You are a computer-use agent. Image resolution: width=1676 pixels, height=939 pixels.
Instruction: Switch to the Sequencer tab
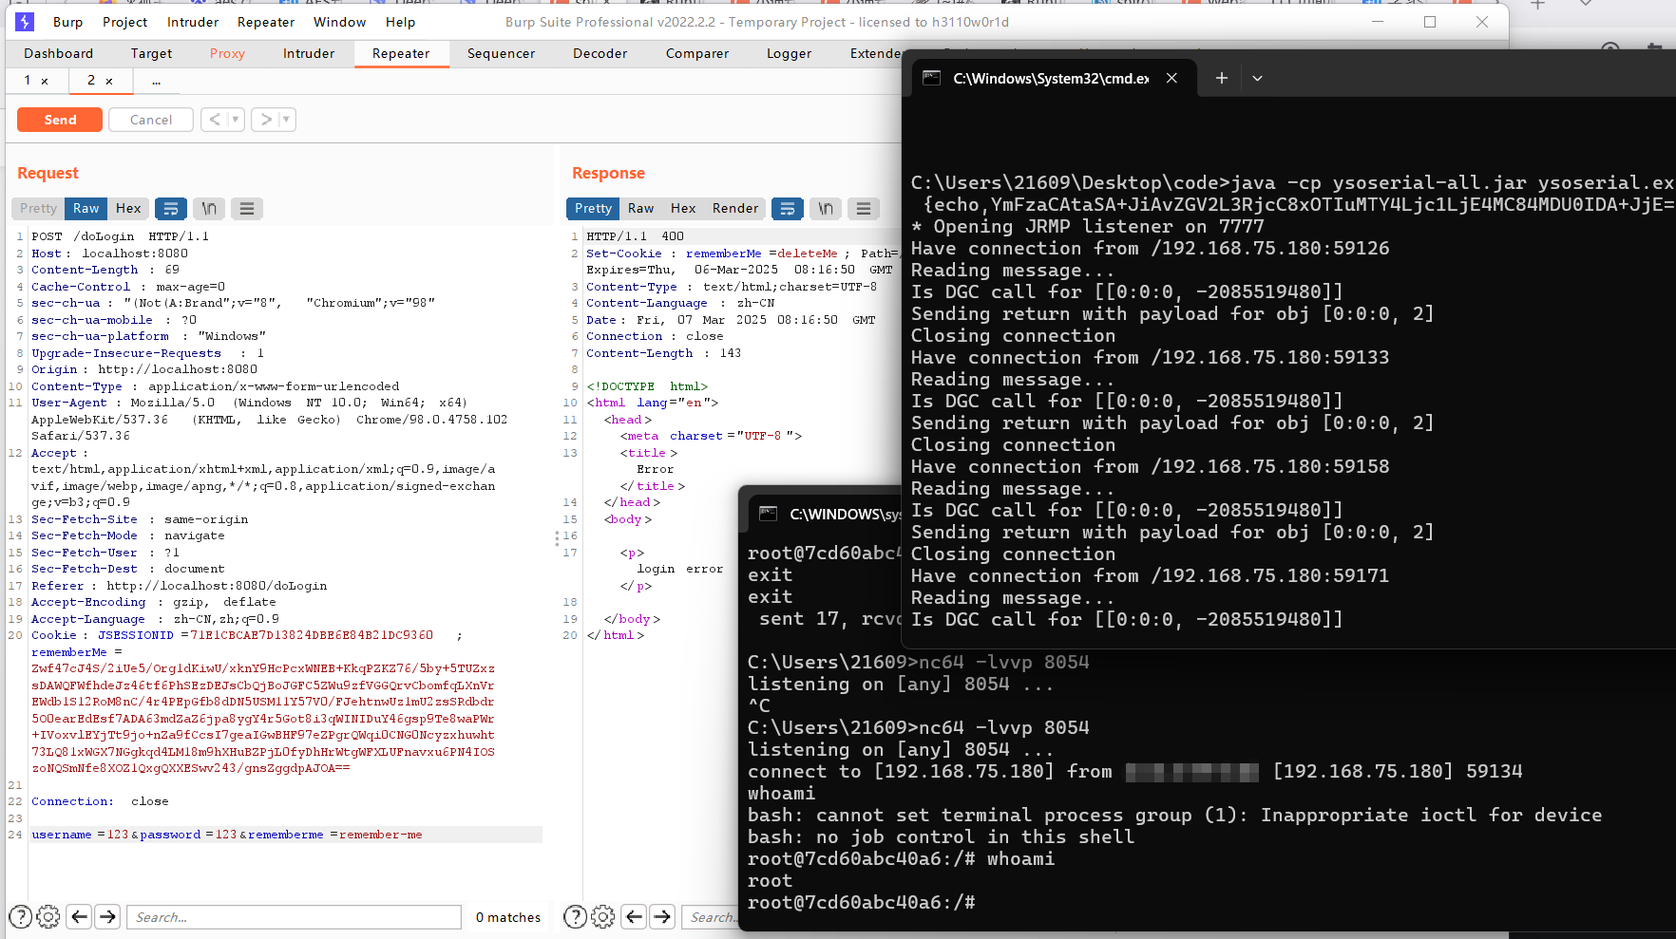[x=501, y=53]
